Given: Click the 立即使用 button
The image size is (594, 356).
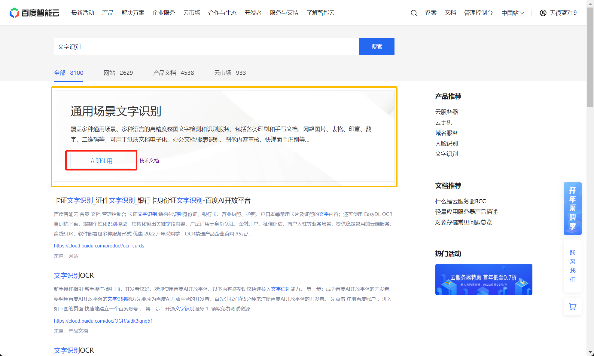Looking at the screenshot, I should 101,161.
